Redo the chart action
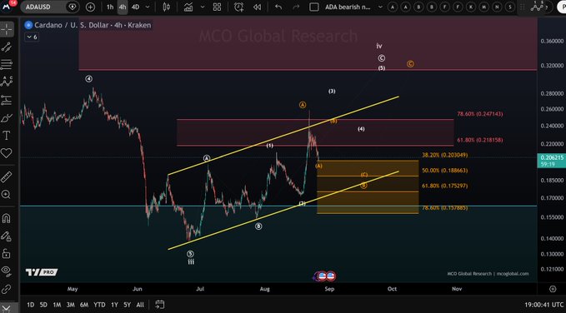The height and width of the screenshot is (313, 566). (x=296, y=7)
